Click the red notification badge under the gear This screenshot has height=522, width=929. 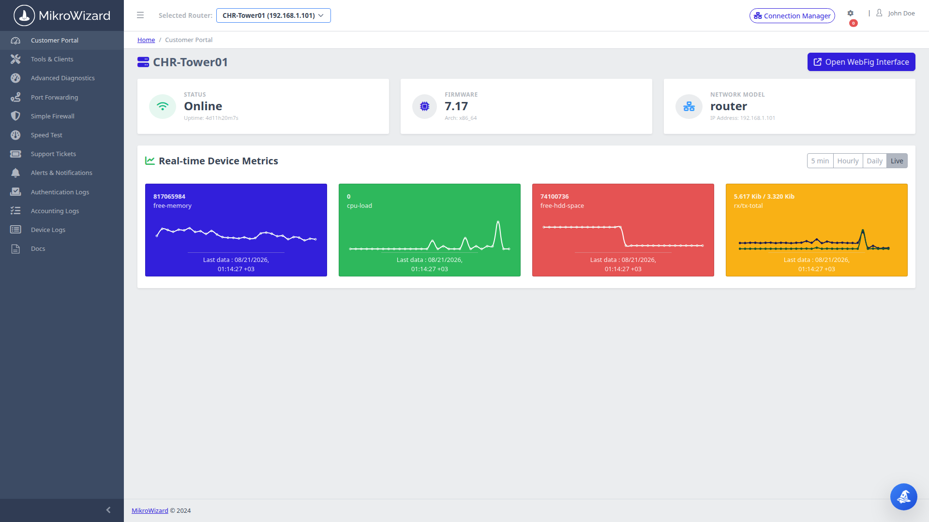[x=854, y=23]
